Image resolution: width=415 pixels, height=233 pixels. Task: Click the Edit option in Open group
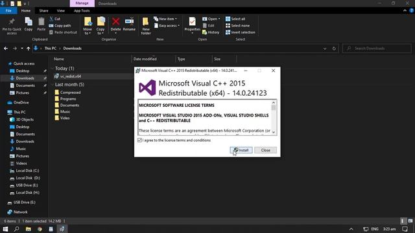pyautogui.click(x=209, y=26)
